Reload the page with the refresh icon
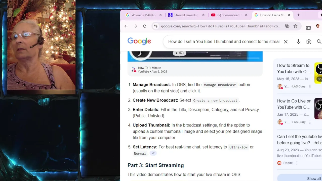The image size is (322, 181). click(x=145, y=26)
